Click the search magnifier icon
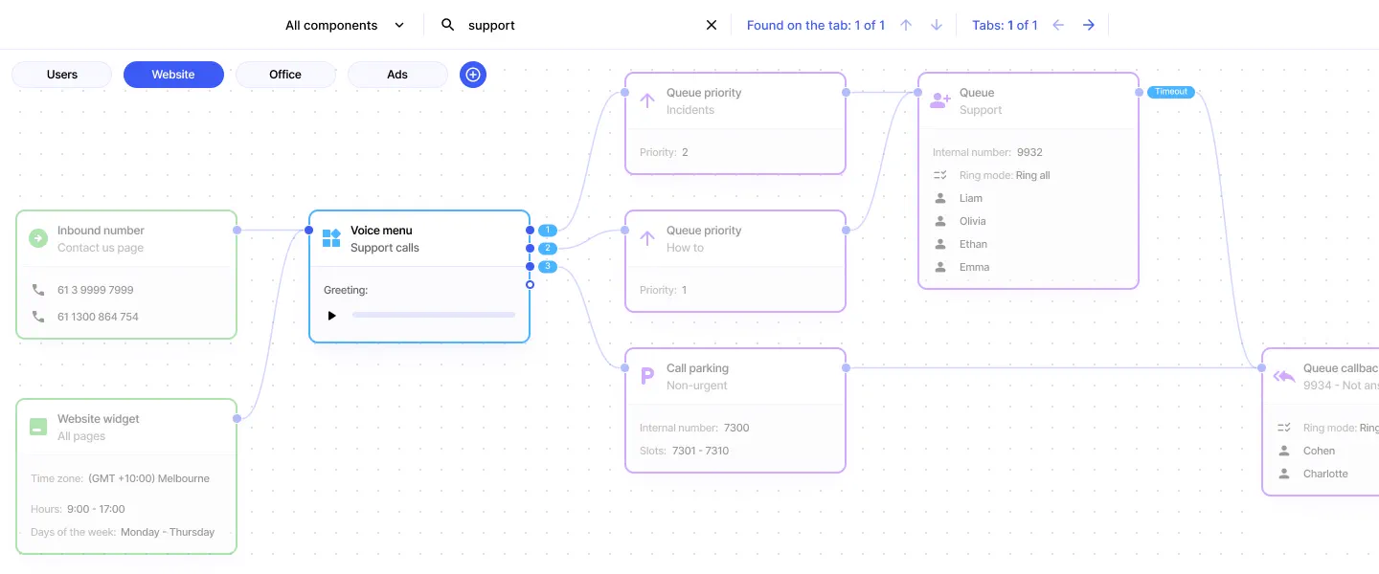 pos(447,25)
